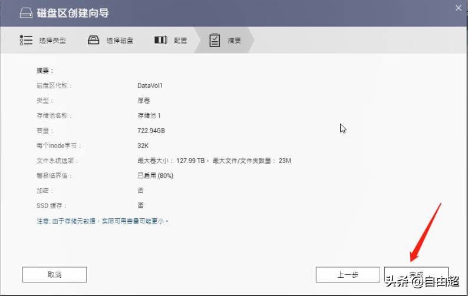Click the DataVol1 volume name value
The width and height of the screenshot is (468, 296).
(150, 86)
